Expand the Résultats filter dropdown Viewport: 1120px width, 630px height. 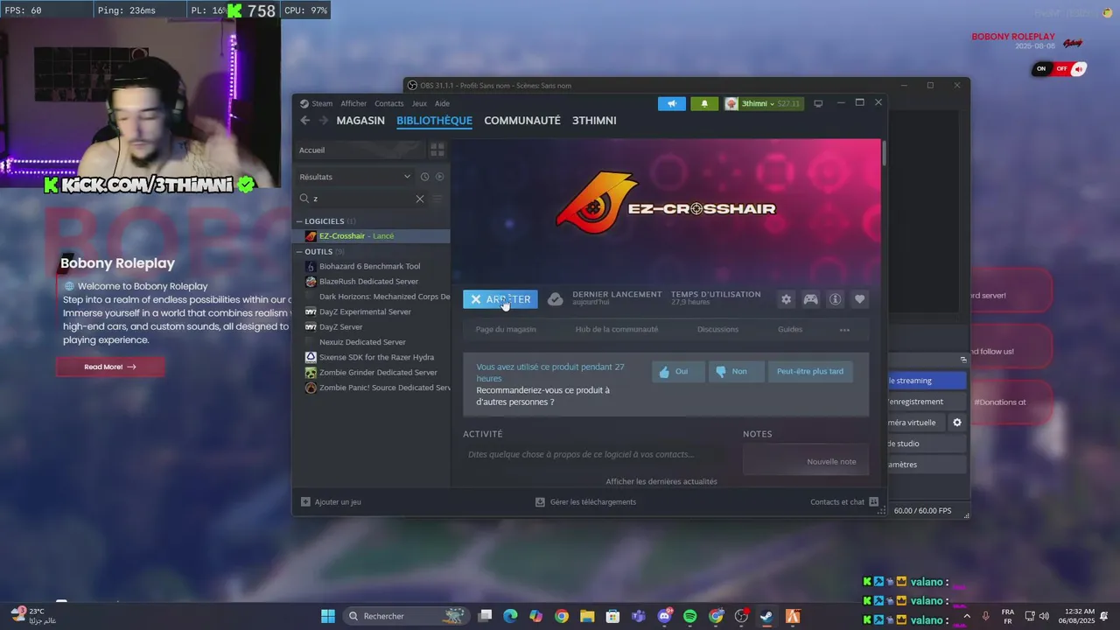[x=354, y=177]
